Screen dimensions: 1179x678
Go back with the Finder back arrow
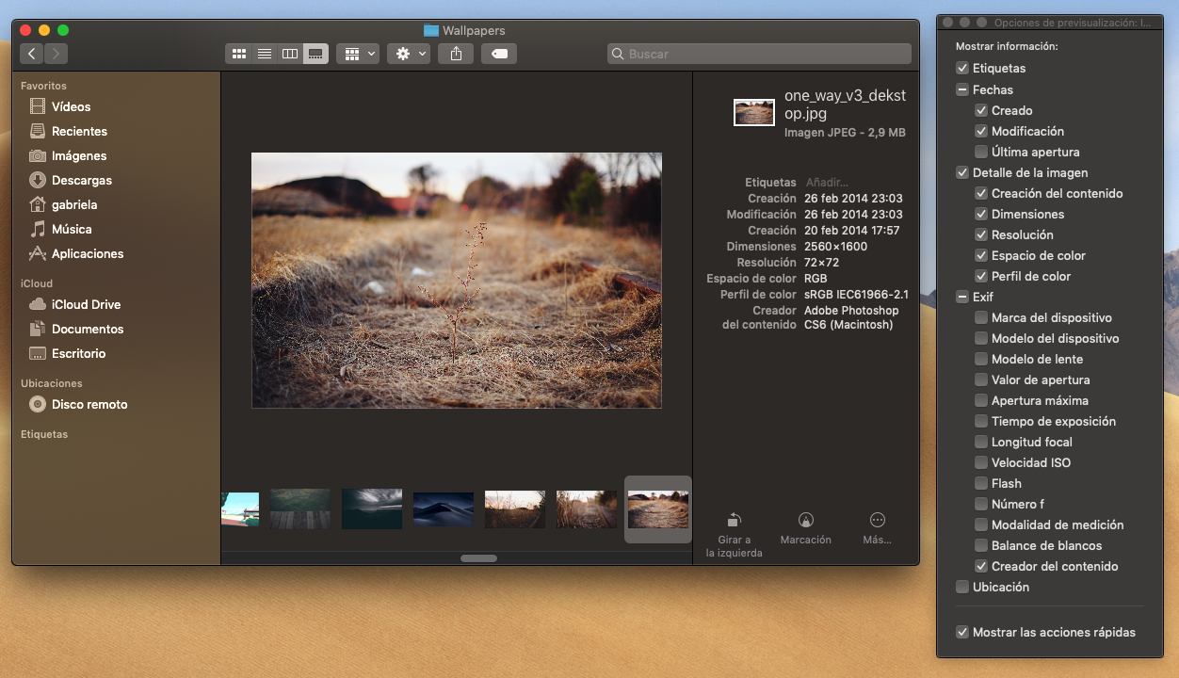click(x=32, y=54)
